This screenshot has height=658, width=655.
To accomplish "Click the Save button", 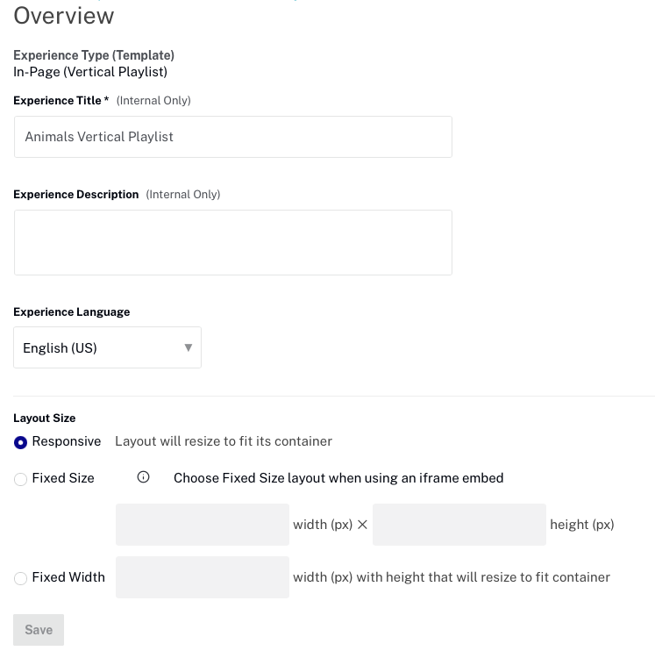I will click(39, 630).
